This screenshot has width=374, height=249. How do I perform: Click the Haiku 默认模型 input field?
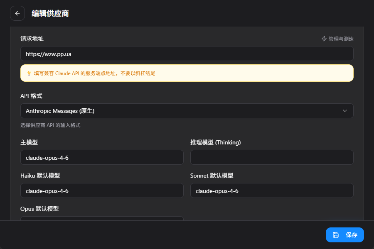click(102, 190)
